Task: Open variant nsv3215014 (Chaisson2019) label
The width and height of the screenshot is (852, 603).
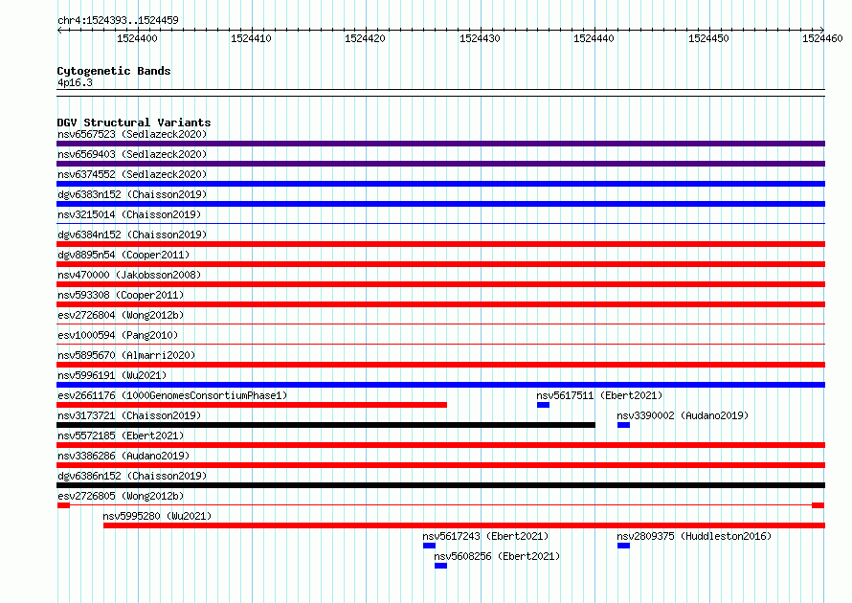Action: 129,214
